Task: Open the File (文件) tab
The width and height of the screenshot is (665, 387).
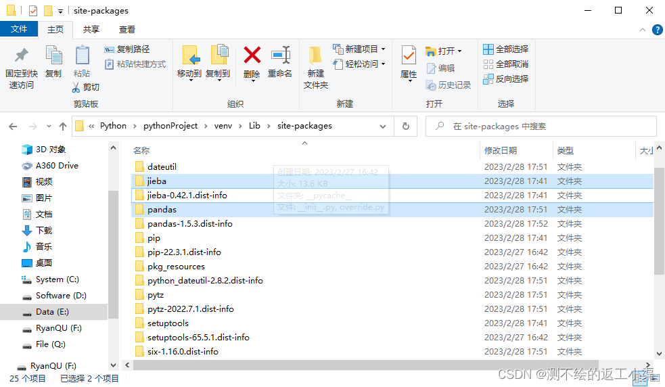Action: (x=19, y=29)
